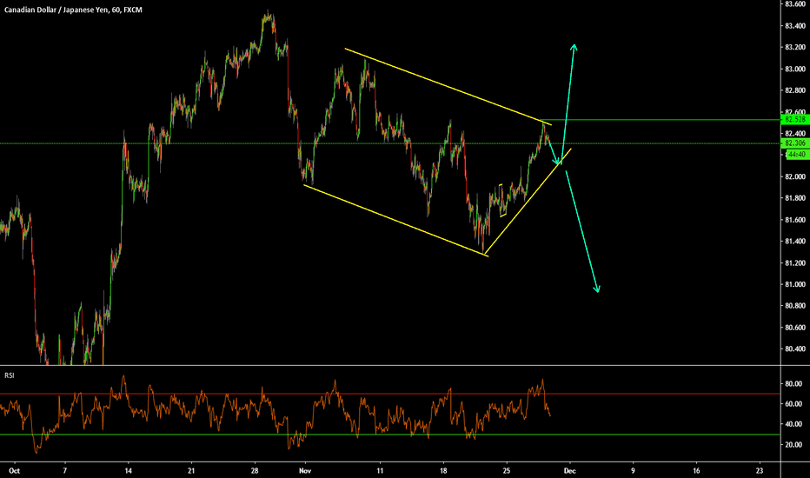Click the 80.00 RSI scale label
This screenshot has width=810, height=478.
(792, 383)
